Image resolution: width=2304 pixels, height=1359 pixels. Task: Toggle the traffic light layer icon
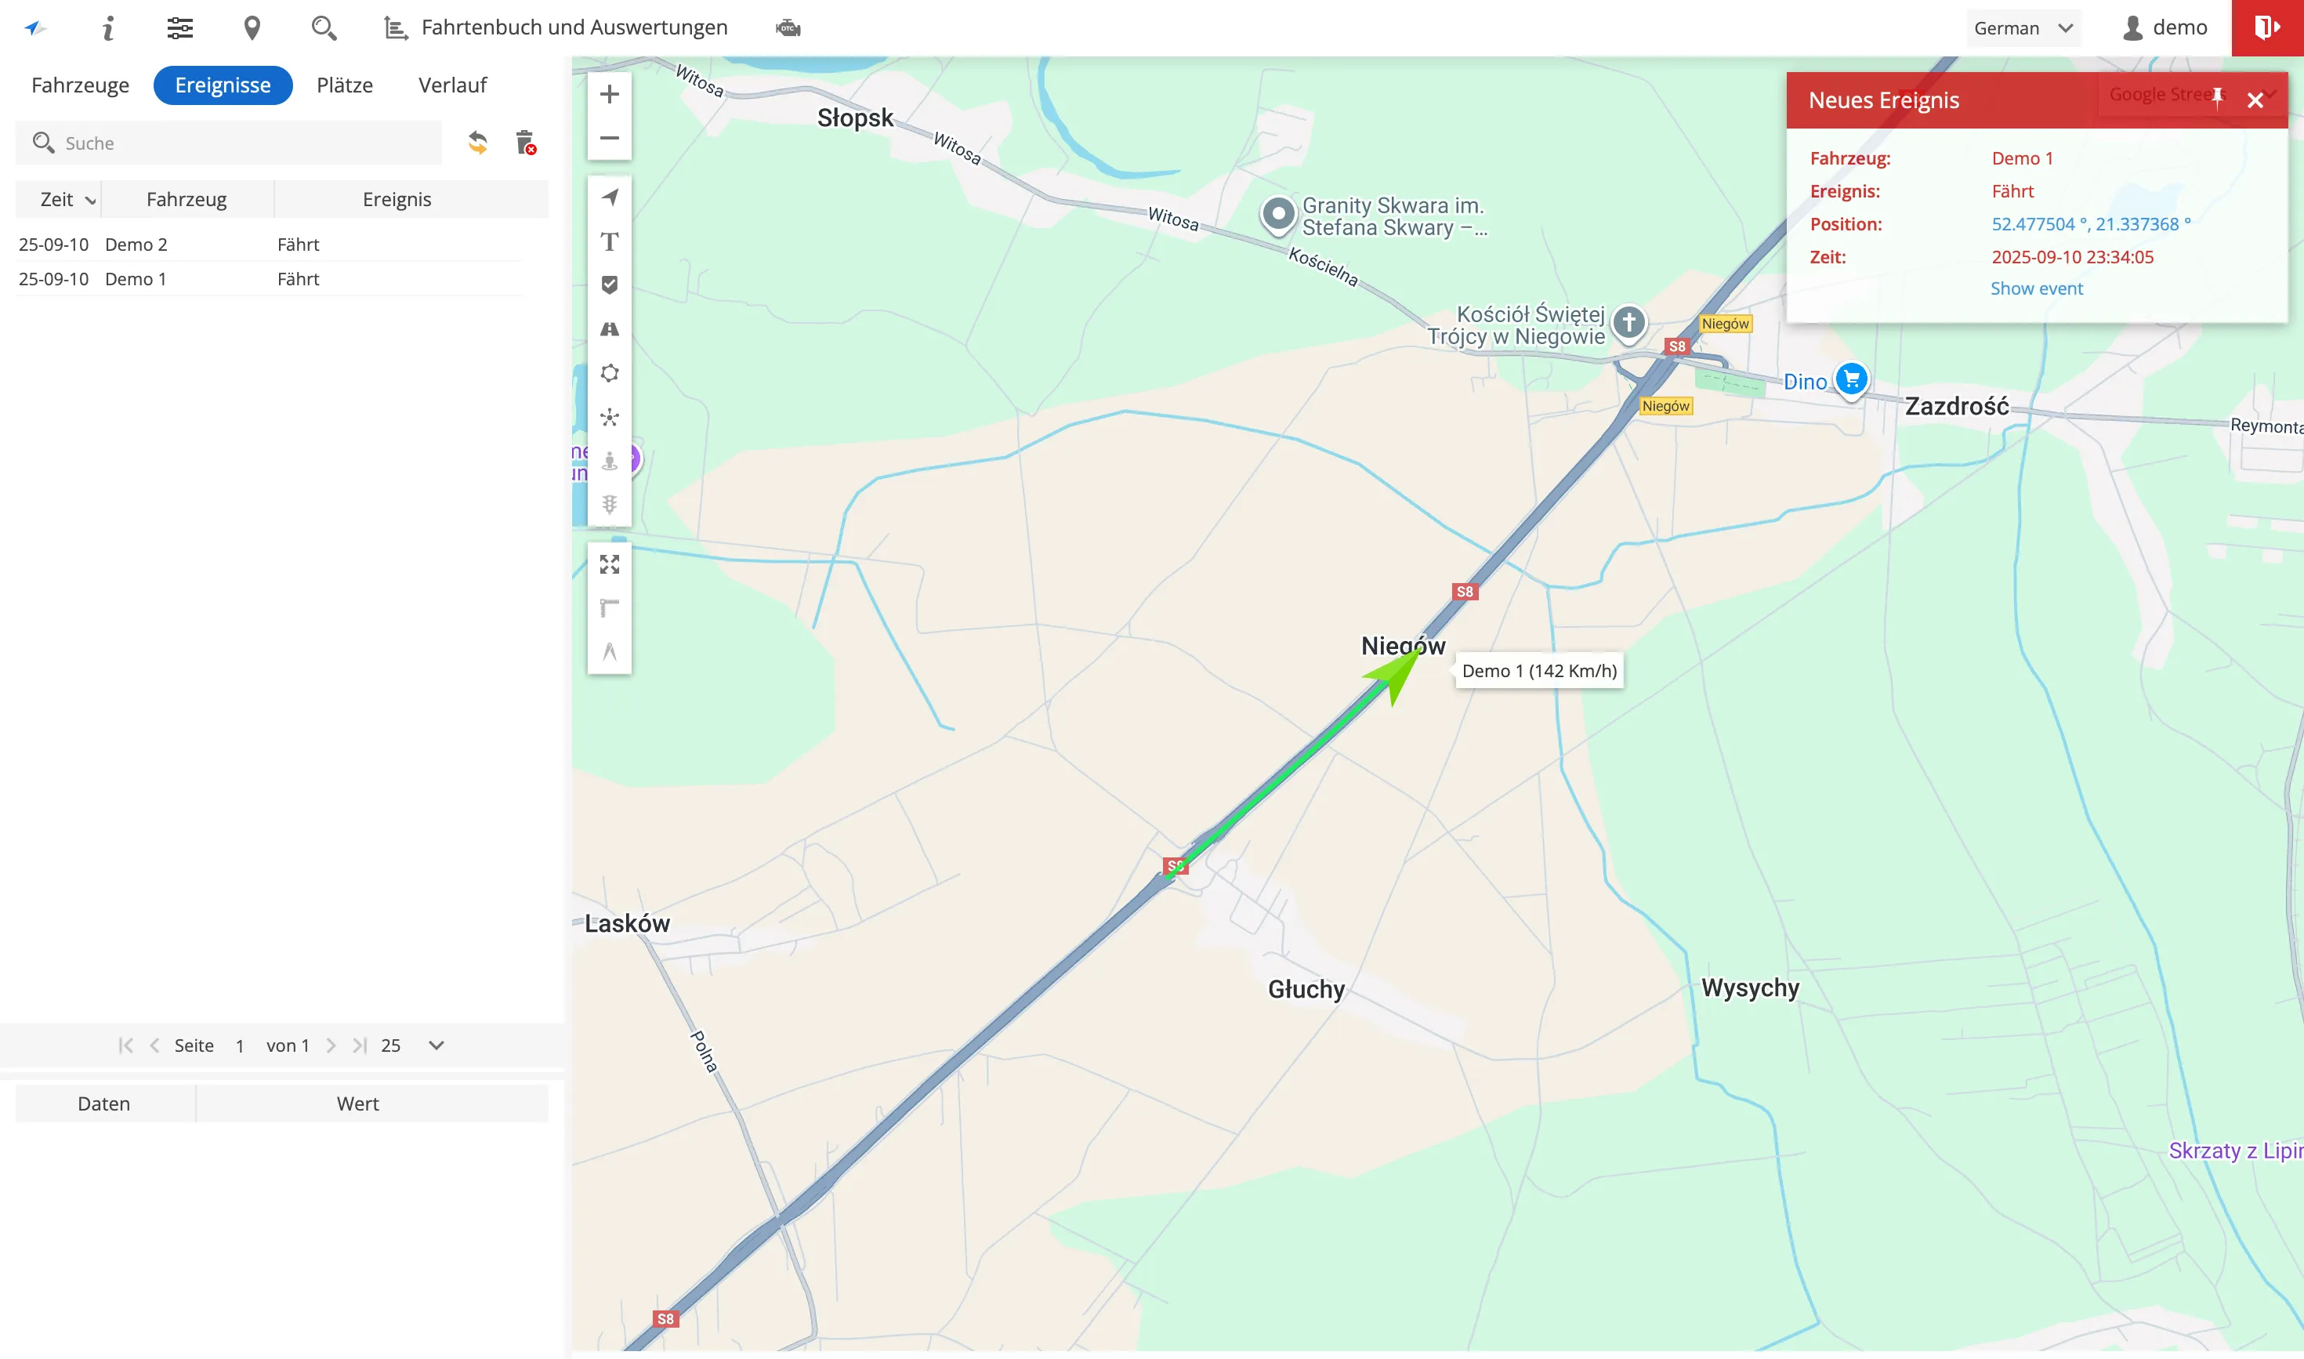(609, 505)
